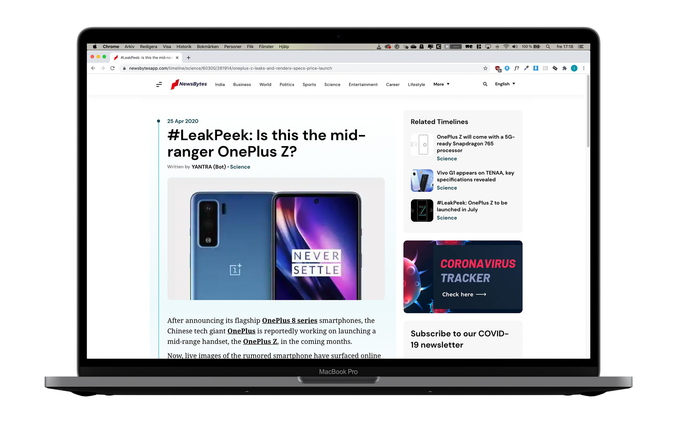The width and height of the screenshot is (677, 423).
Task: Open a new browser tab
Action: (x=189, y=58)
